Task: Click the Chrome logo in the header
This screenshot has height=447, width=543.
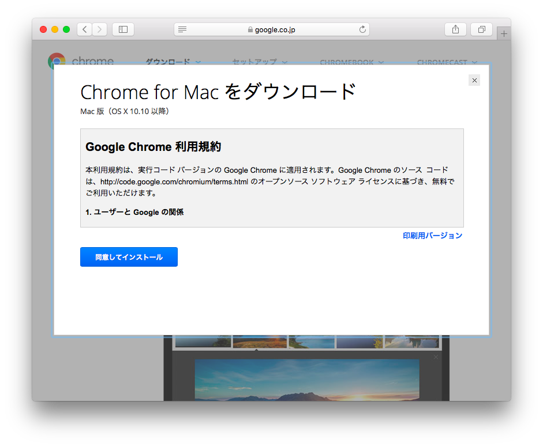Action: 56,61
